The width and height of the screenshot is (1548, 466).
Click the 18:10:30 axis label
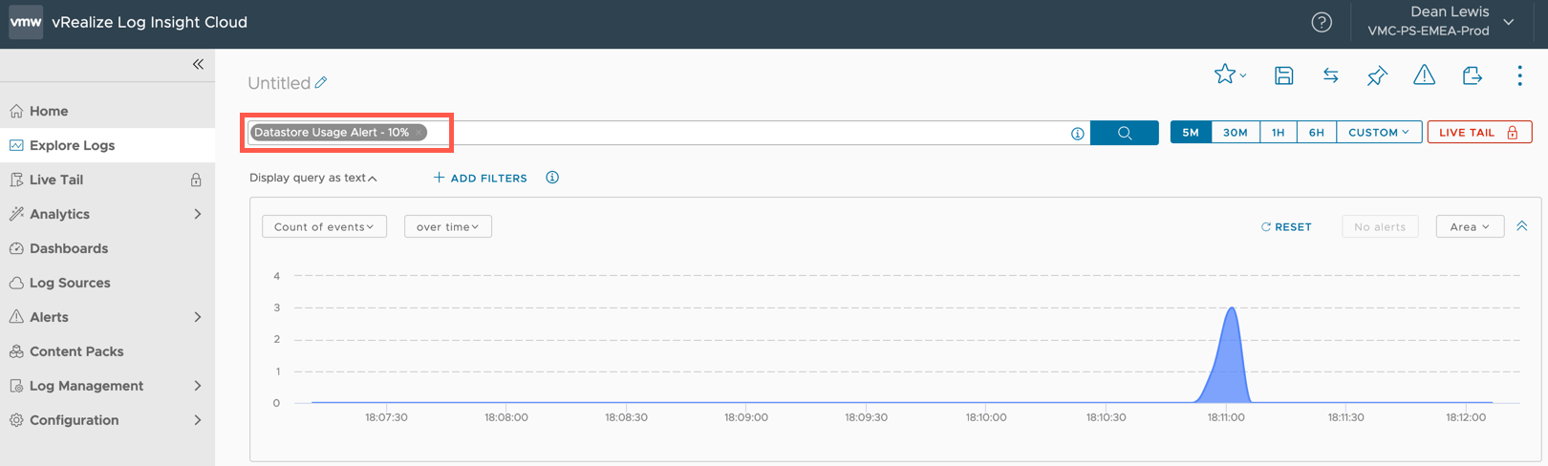pos(1106,417)
